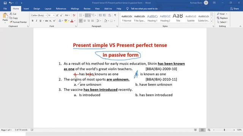243x136 pixels.
Task: Clear all formatting from selection
Action: [x=74, y=15]
